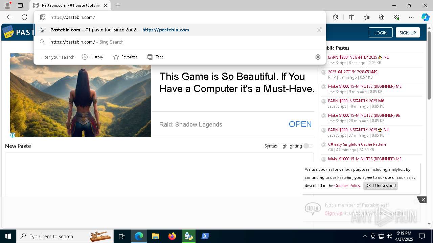This screenshot has width=433, height=243.
Task: Open network icon in system tray
Action: coord(381,236)
